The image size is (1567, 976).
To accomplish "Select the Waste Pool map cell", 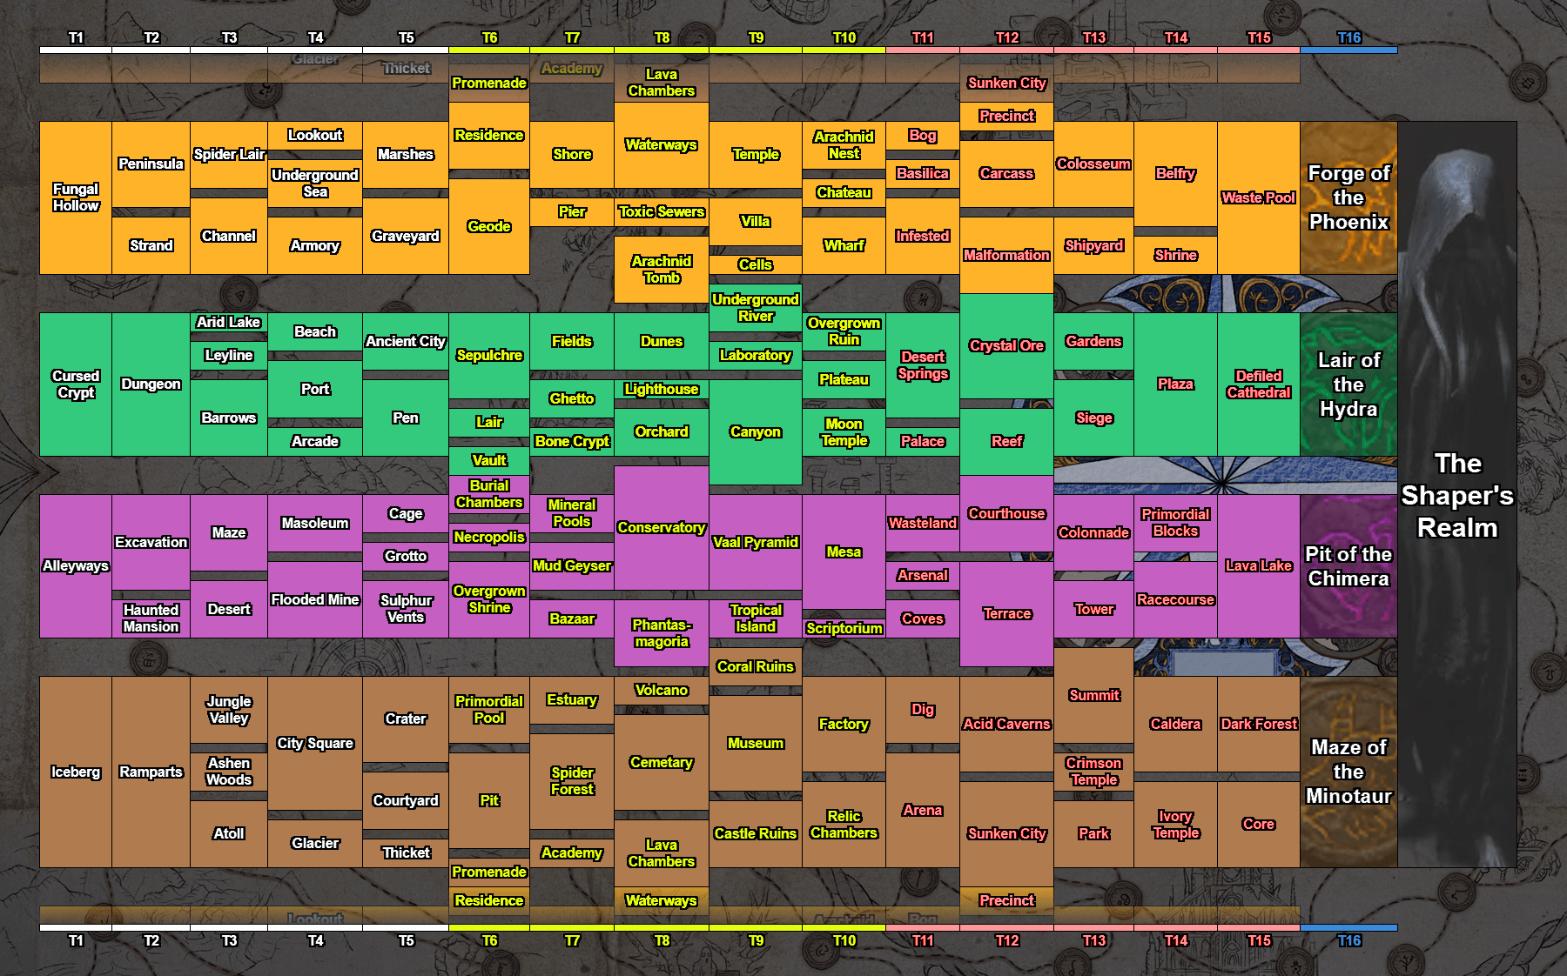I will pos(1259,197).
